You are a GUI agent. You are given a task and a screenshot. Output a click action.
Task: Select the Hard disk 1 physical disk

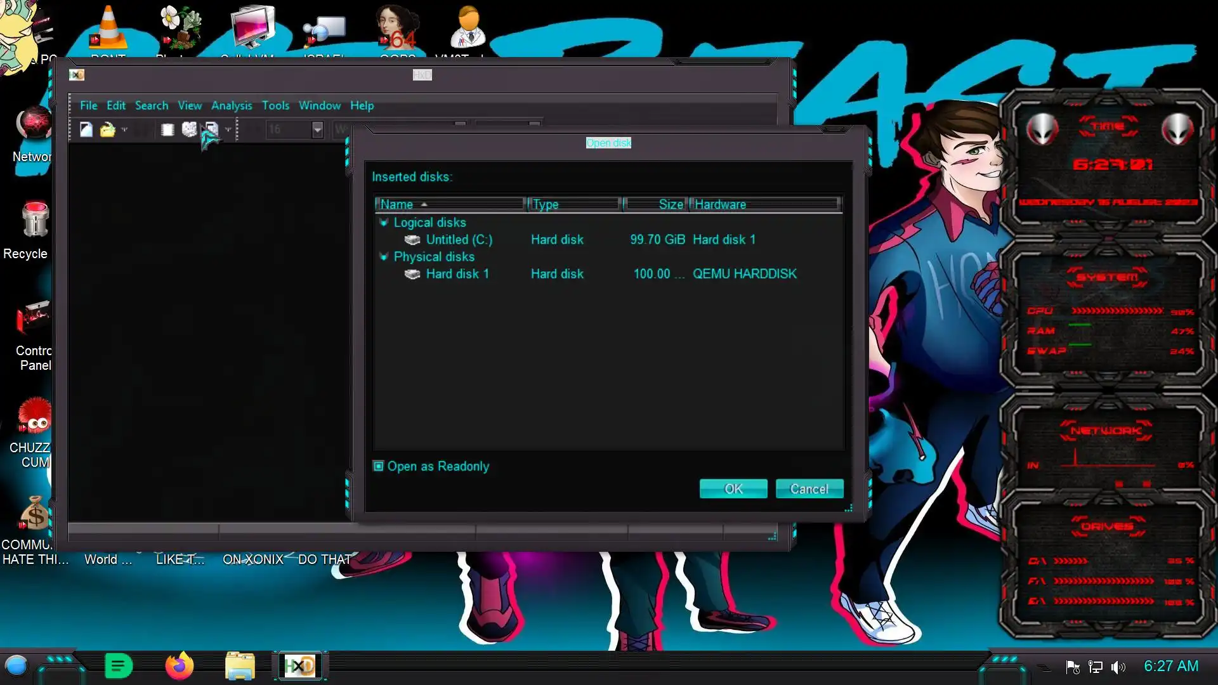point(457,274)
